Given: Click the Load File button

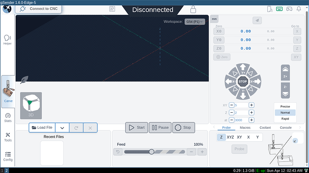Looking at the screenshot, I should coord(42,127).
